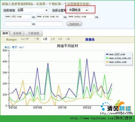
Task: Click the 05-02 x-axis date label
Action: point(13,107)
